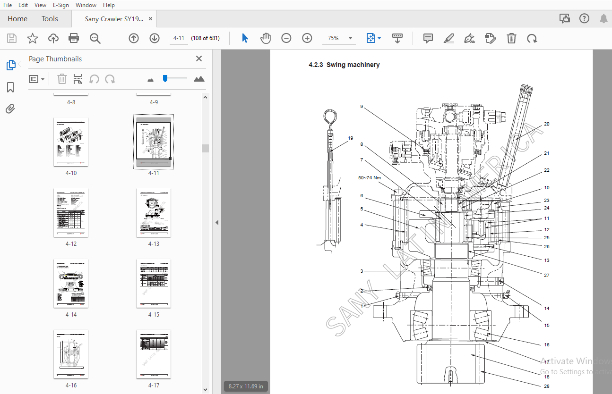Select the Sany Crawler document tab

pyautogui.click(x=114, y=19)
